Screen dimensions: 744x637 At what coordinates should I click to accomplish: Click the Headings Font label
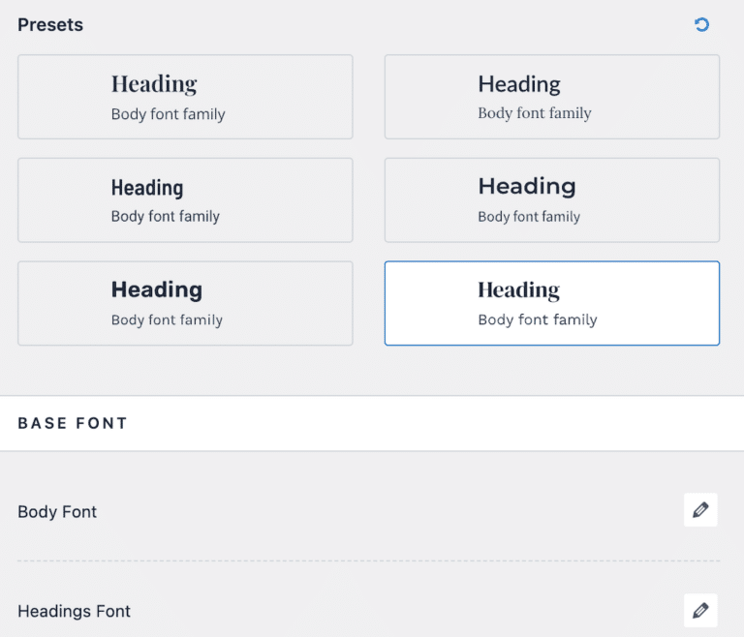click(74, 612)
